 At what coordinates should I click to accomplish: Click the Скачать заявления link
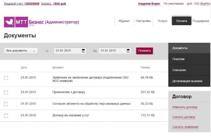tap(185, 127)
